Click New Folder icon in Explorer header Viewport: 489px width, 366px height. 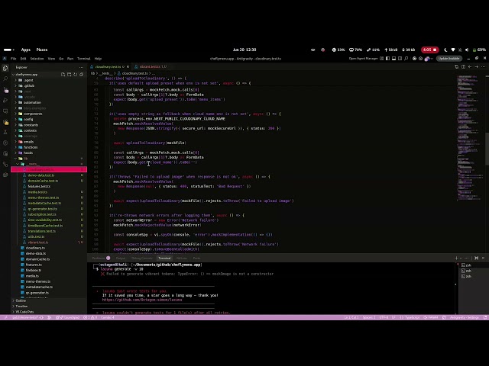point(70,75)
